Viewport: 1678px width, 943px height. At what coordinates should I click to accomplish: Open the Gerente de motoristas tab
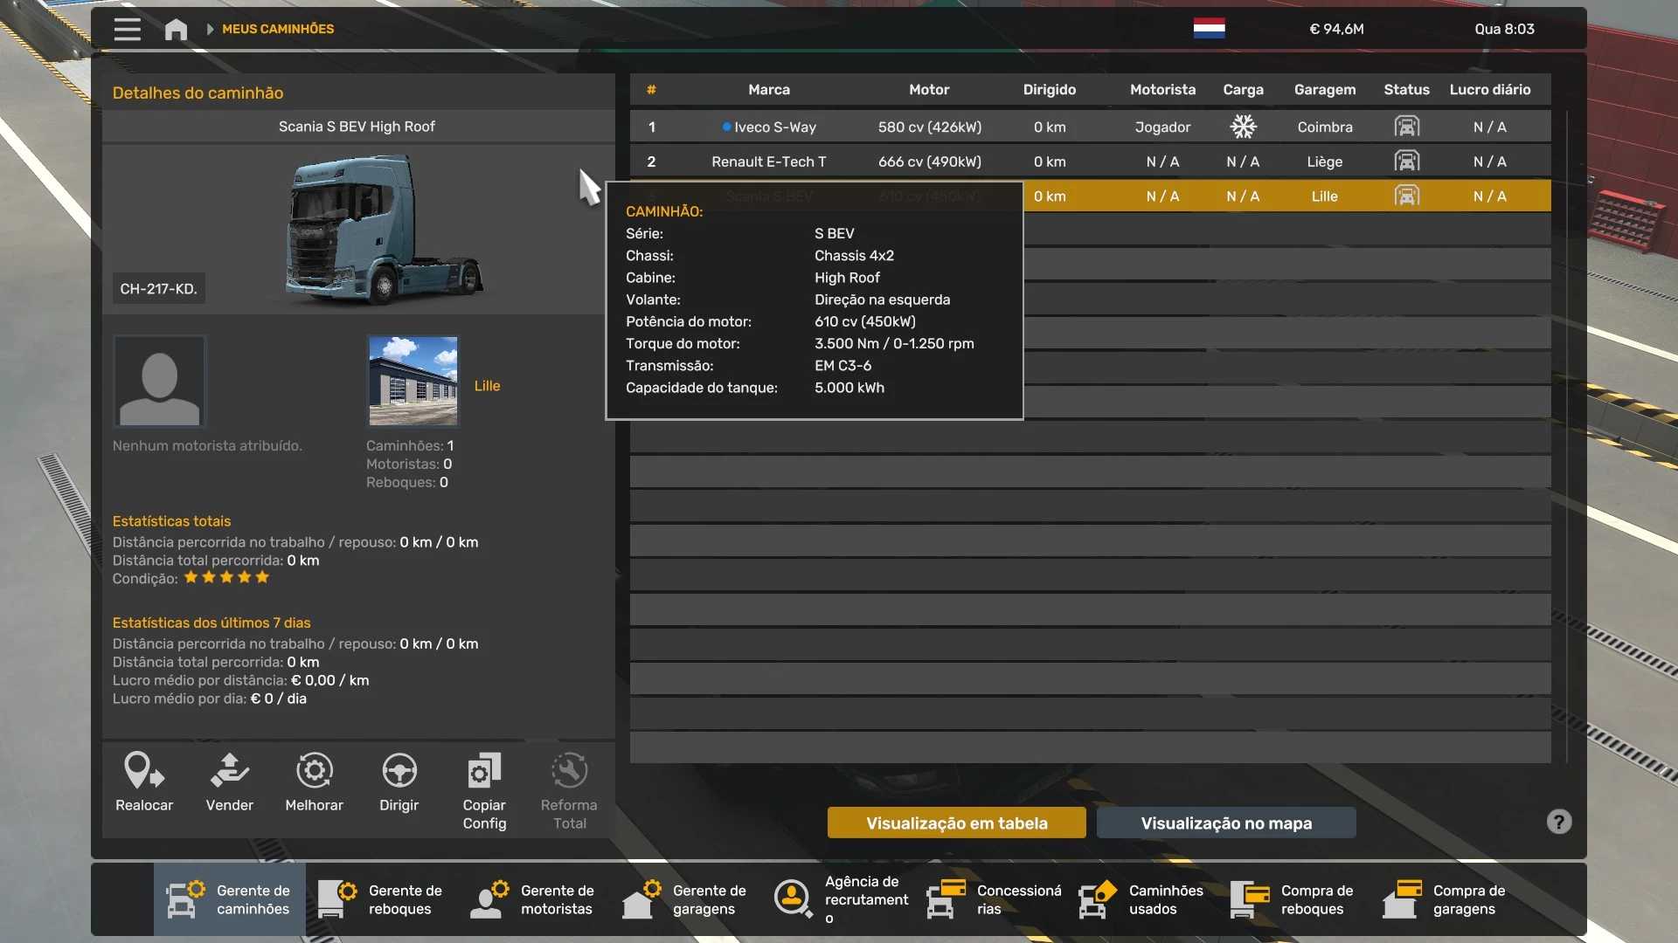click(x=534, y=899)
